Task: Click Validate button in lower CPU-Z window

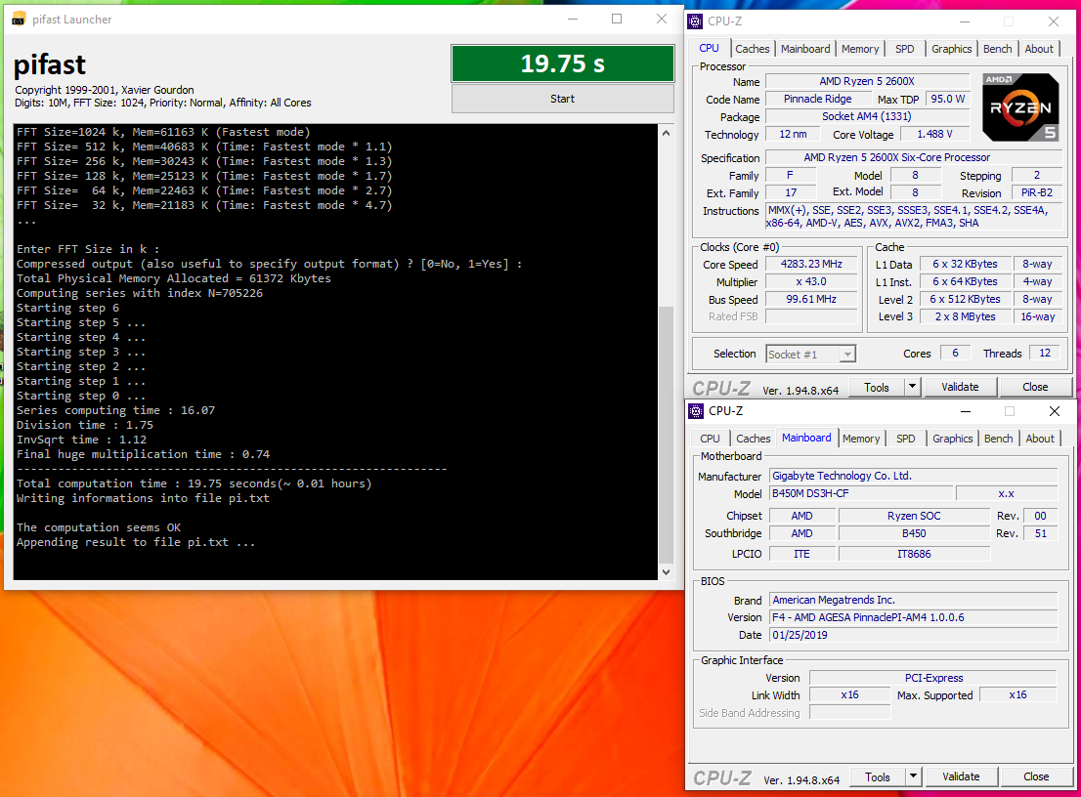Action: (x=961, y=777)
